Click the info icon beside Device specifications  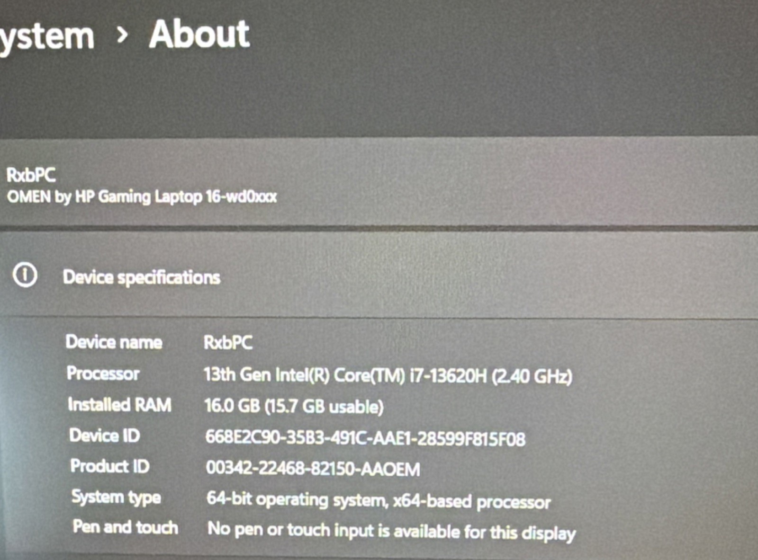click(25, 275)
